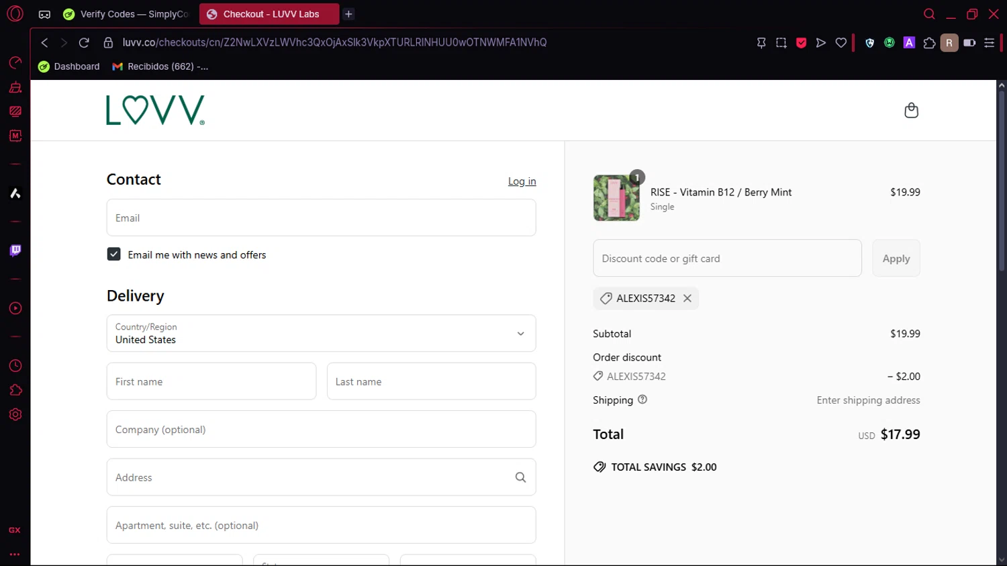View site security padlock info

pyautogui.click(x=107, y=42)
